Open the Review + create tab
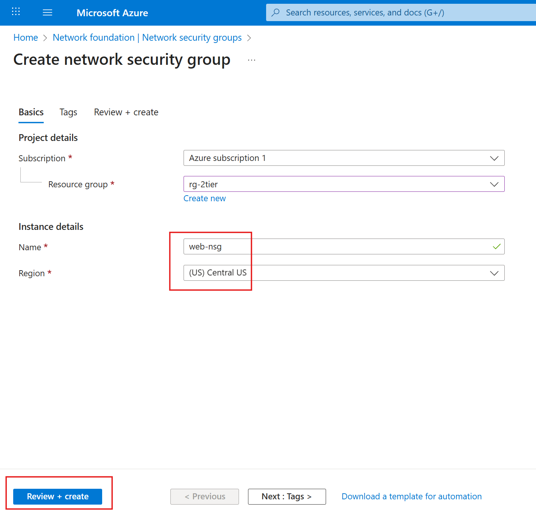The height and width of the screenshot is (511, 536). 126,112
